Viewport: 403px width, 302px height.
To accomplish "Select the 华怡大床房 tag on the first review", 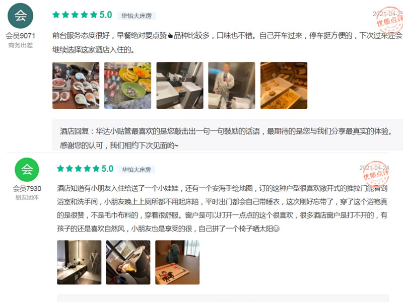I will click(137, 16).
